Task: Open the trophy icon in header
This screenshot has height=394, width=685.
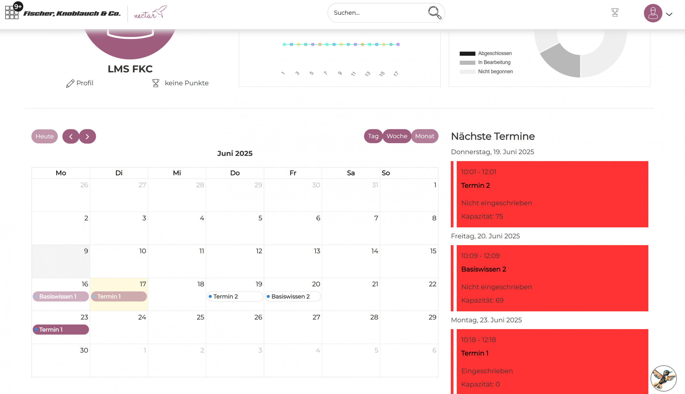Action: 615,13
